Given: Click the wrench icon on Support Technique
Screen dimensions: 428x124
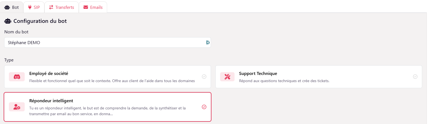Looking at the screenshot, I should tap(227, 77).
